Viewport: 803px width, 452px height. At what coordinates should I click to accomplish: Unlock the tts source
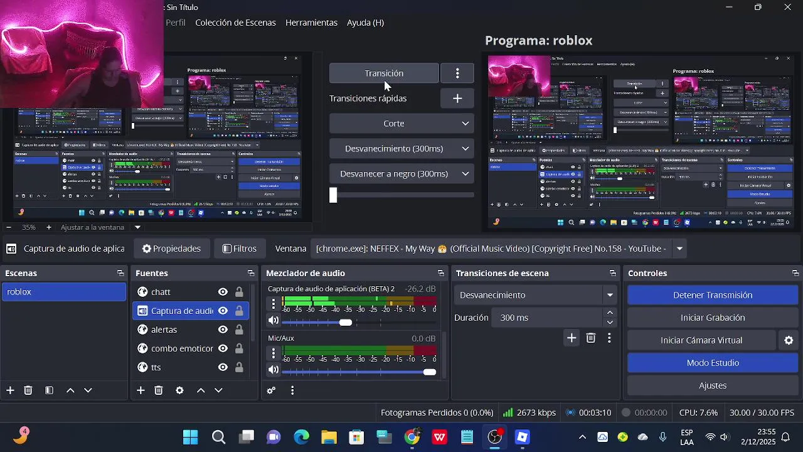click(x=239, y=367)
